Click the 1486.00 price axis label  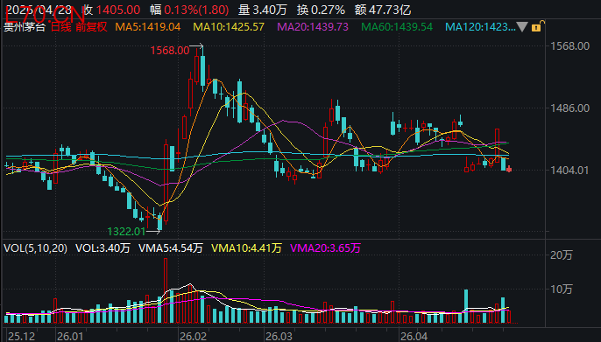[570, 108]
